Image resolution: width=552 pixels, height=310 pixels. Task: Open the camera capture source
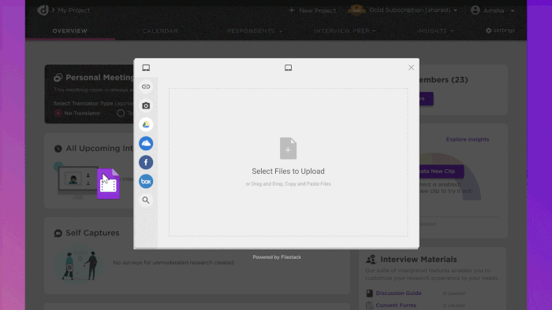(x=146, y=105)
